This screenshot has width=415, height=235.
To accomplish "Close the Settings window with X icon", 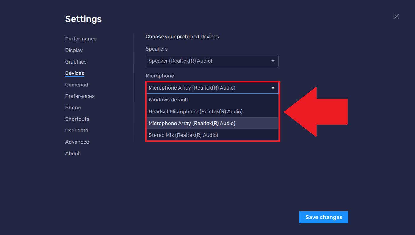I will 397,17.
